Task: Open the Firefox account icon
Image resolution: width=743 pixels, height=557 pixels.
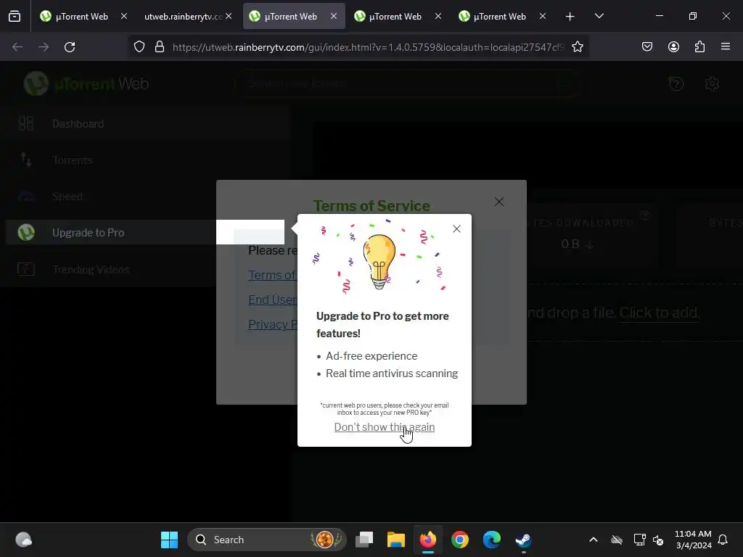Action: pyautogui.click(x=673, y=46)
